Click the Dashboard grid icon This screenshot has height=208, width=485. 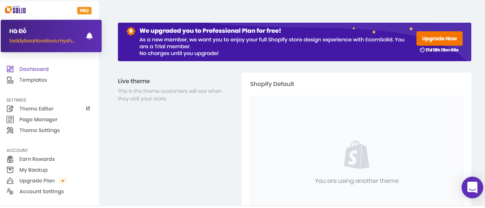[x=10, y=69]
